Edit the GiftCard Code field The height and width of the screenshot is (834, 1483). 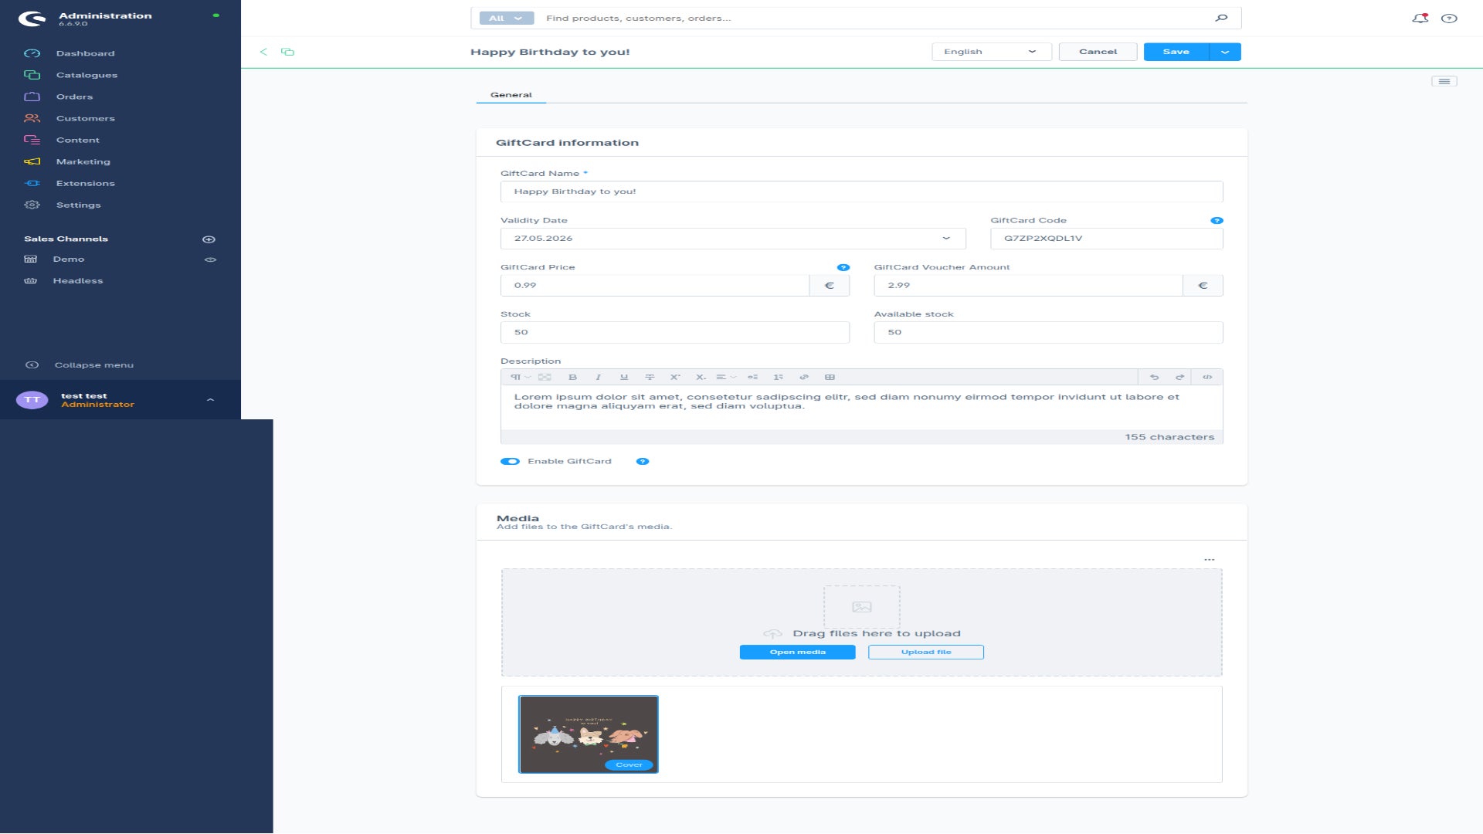pyautogui.click(x=1106, y=239)
